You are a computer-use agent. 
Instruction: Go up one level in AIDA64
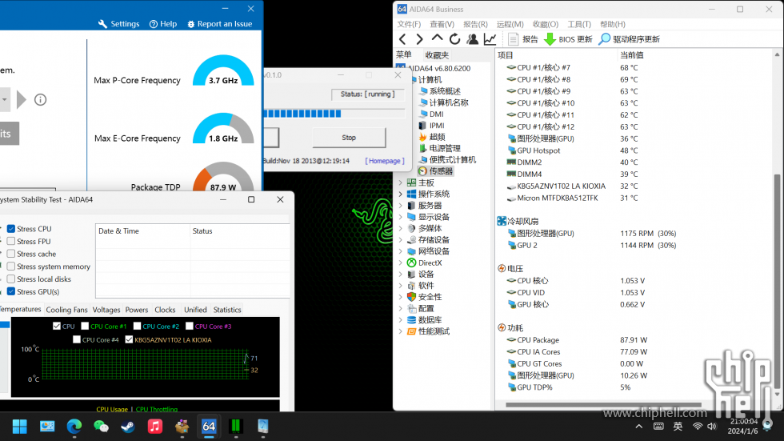[x=437, y=38]
